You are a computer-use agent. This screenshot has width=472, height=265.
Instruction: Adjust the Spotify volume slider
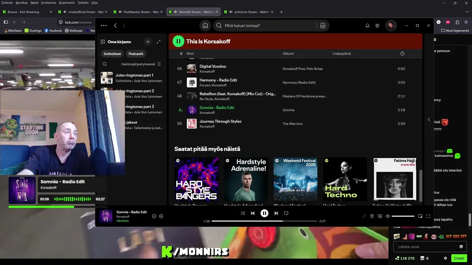point(403,216)
